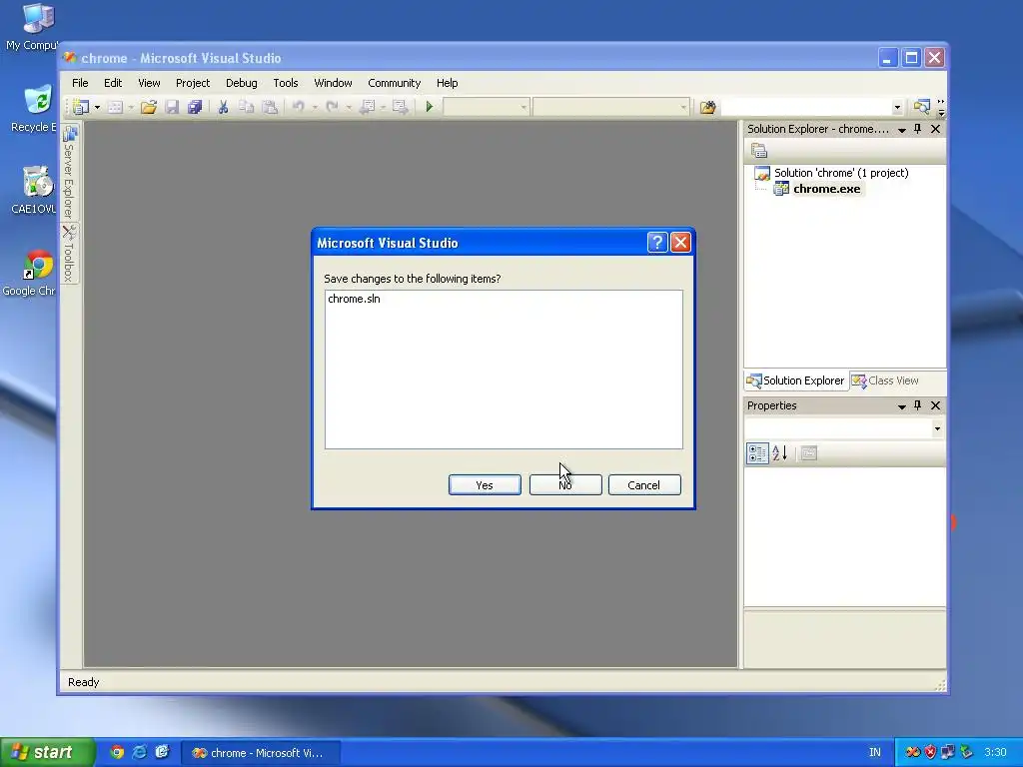Open the Tools menu

click(285, 83)
